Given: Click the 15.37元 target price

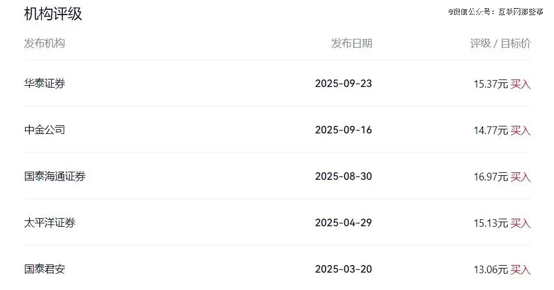Looking at the screenshot, I should [x=491, y=84].
